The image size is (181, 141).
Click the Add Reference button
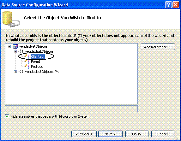[158, 47]
